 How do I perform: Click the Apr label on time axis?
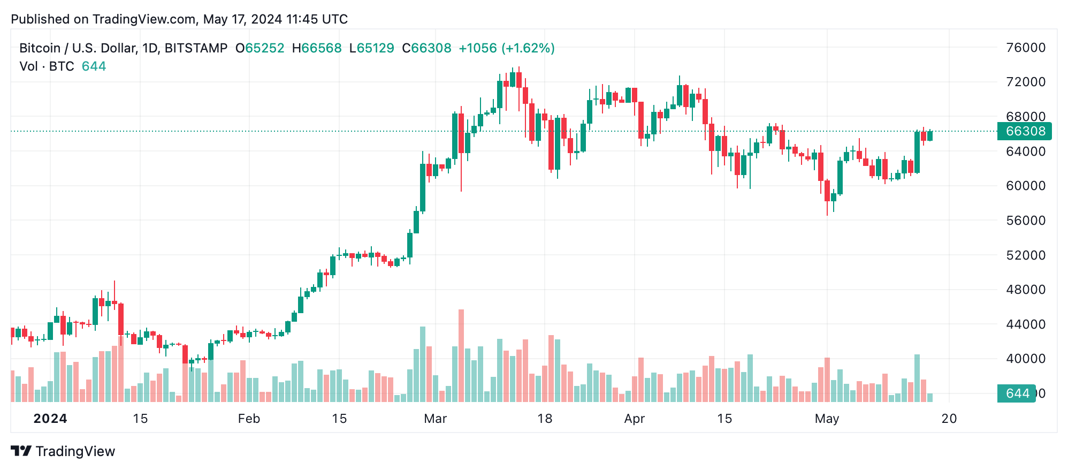coord(634,419)
